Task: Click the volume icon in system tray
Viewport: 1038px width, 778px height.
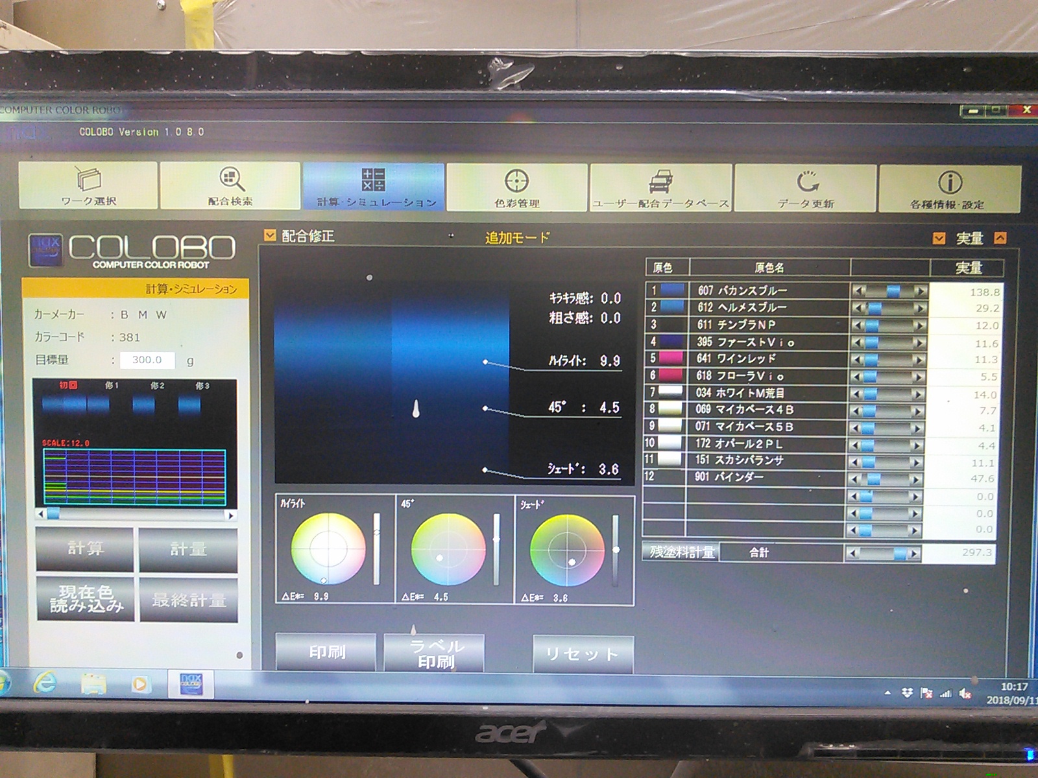Action: [x=965, y=693]
